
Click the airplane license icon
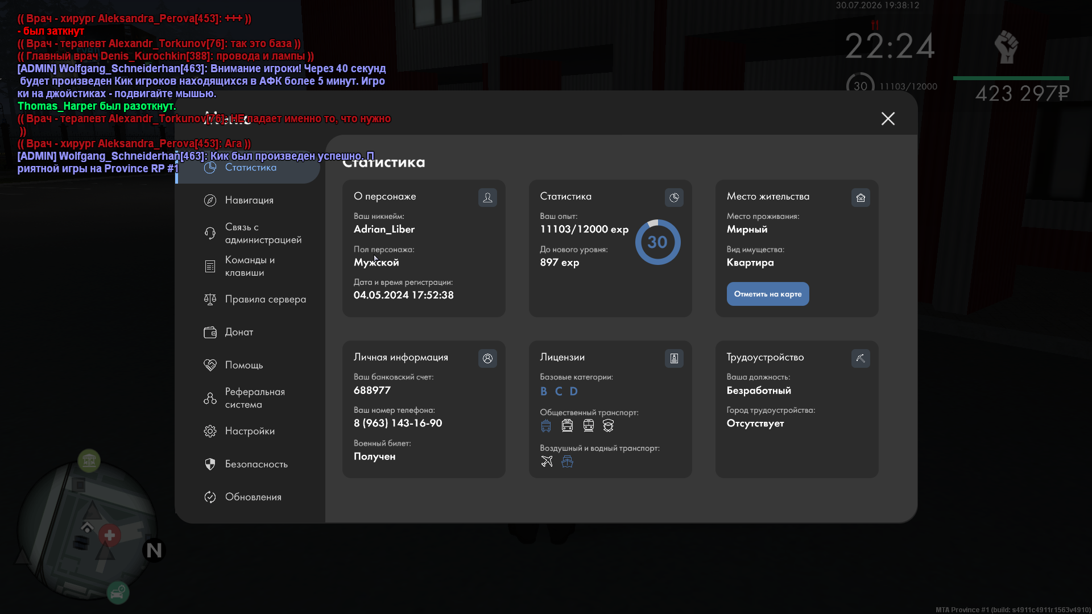coord(547,461)
